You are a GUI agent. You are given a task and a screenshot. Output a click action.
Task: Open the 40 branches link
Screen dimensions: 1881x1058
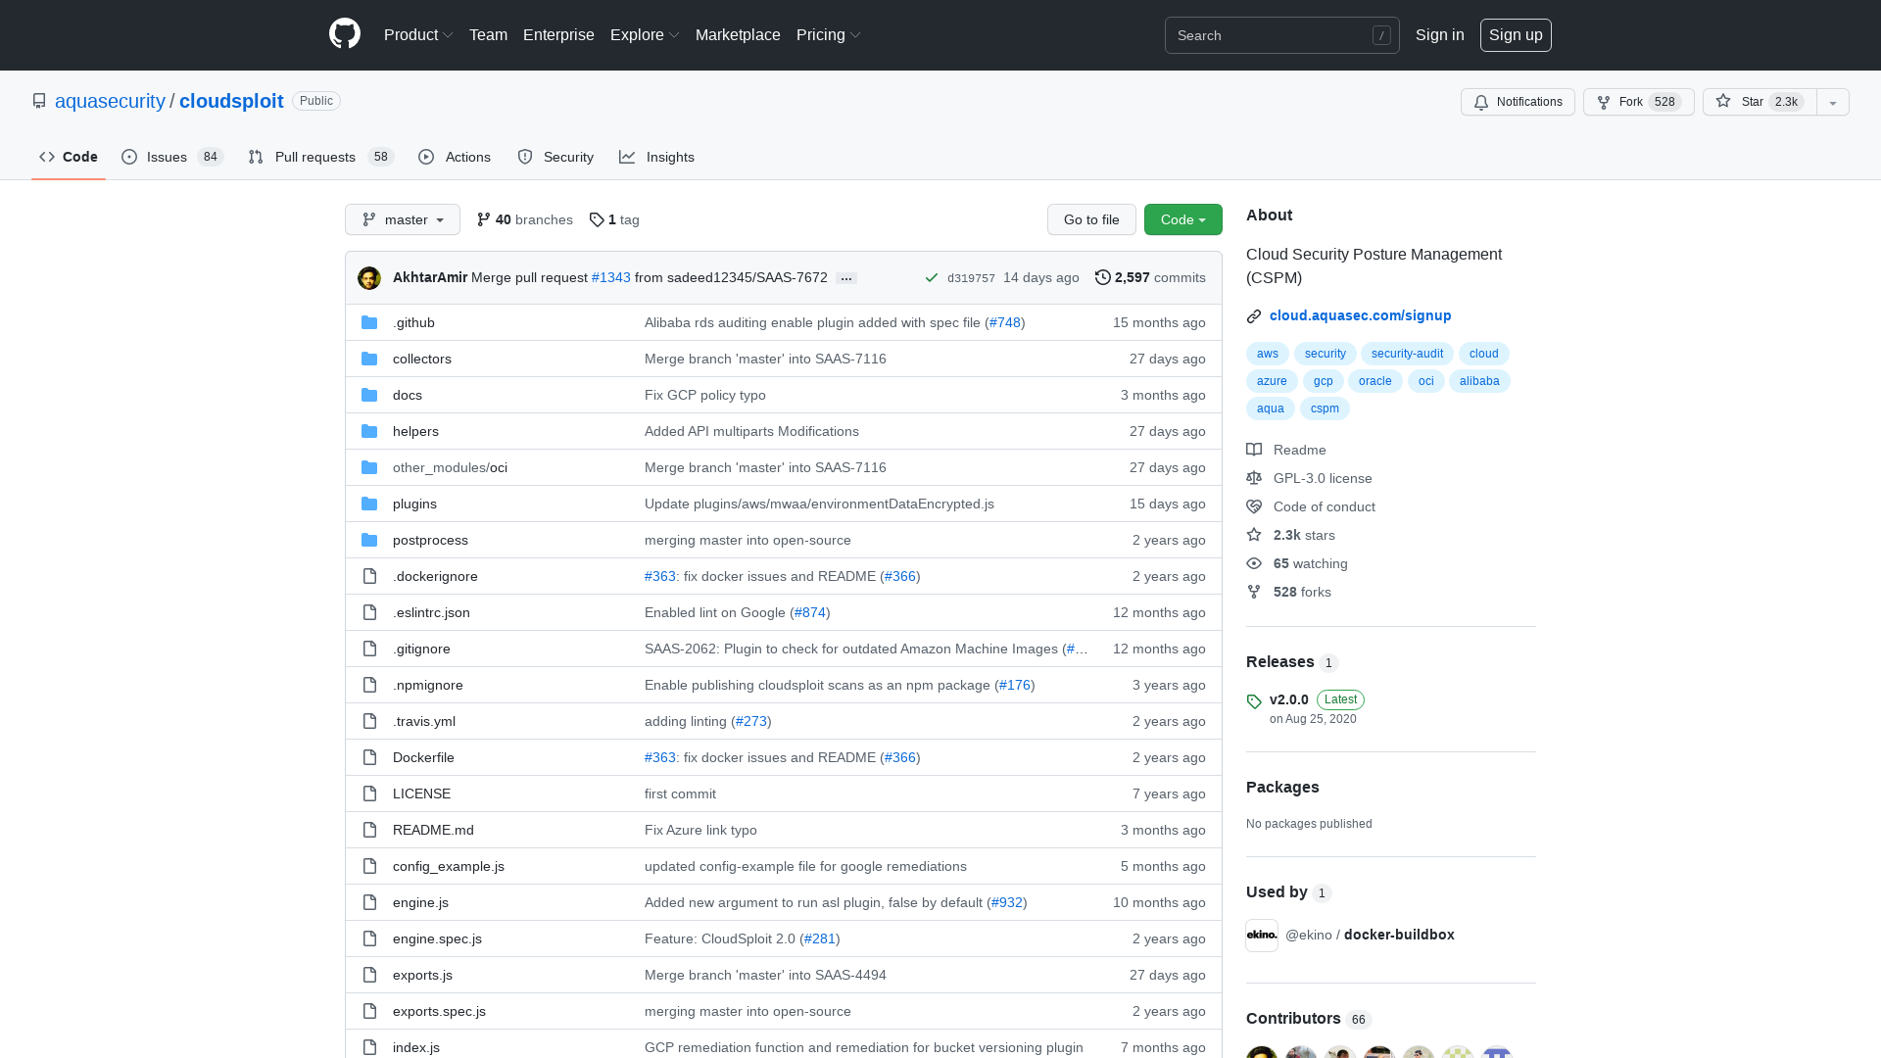coord(525,219)
